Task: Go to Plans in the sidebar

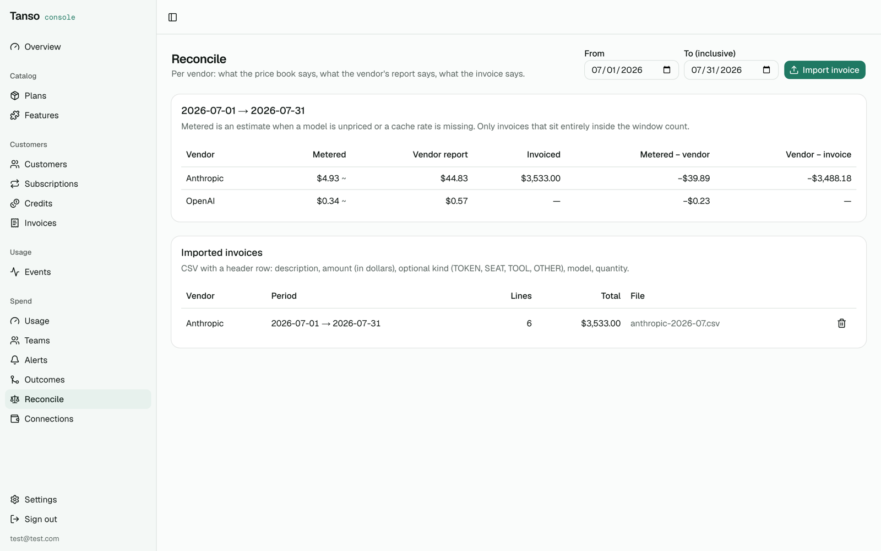Action: pyautogui.click(x=78, y=96)
